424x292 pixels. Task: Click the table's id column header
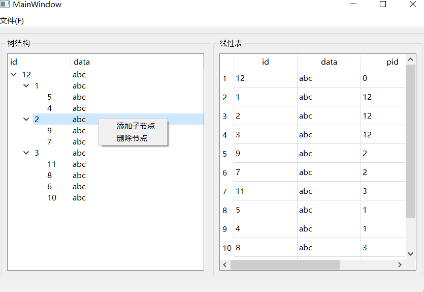click(266, 62)
